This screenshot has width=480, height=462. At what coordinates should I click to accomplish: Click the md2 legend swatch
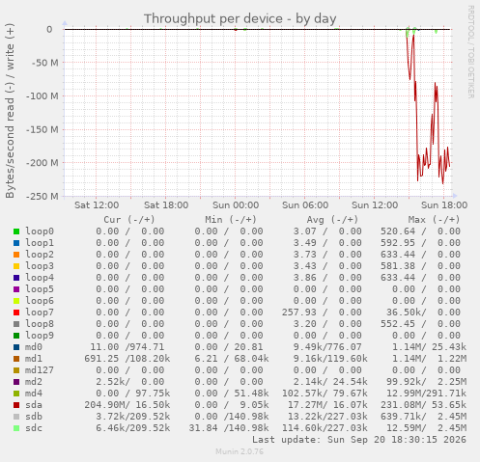pyautogui.click(x=16, y=382)
